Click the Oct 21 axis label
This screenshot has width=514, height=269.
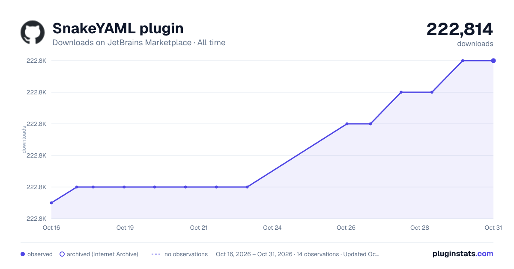(199, 228)
